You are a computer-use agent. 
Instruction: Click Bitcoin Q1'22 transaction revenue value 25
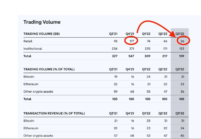pyautogui.click(x=148, y=121)
